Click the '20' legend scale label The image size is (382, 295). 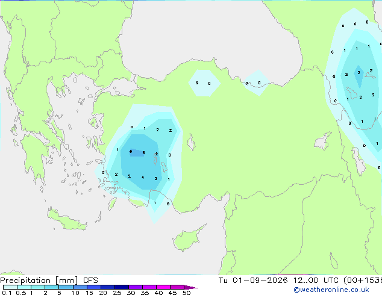point(103,293)
